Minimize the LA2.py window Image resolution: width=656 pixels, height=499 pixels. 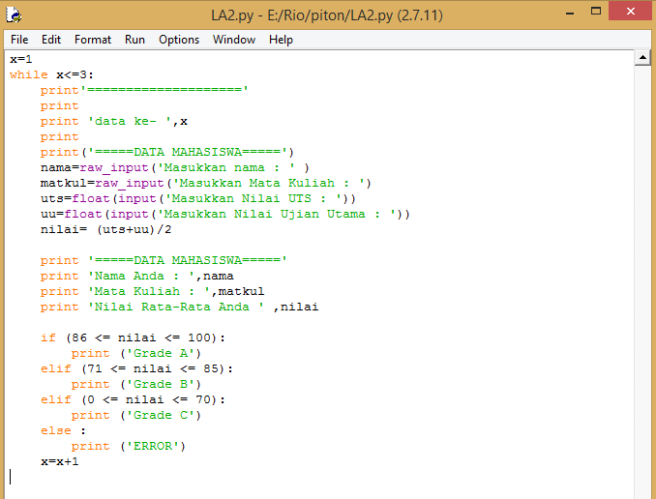point(569,13)
